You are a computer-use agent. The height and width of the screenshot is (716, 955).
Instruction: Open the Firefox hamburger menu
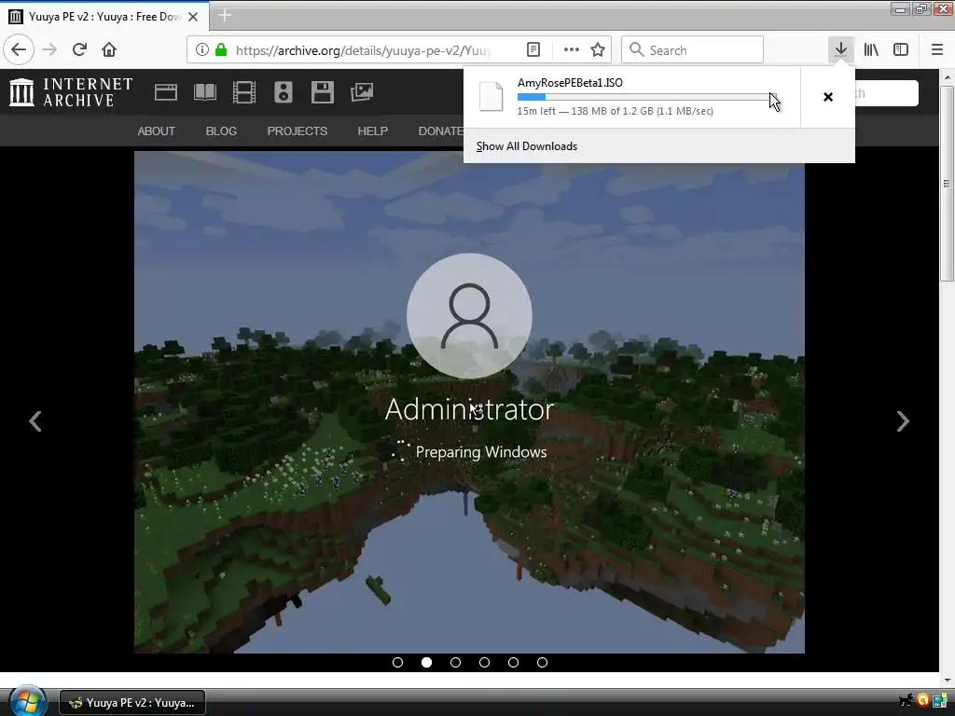pyautogui.click(x=937, y=49)
